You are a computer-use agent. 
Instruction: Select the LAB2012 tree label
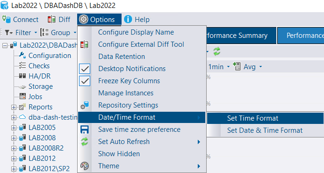pyautogui.click(x=42, y=159)
